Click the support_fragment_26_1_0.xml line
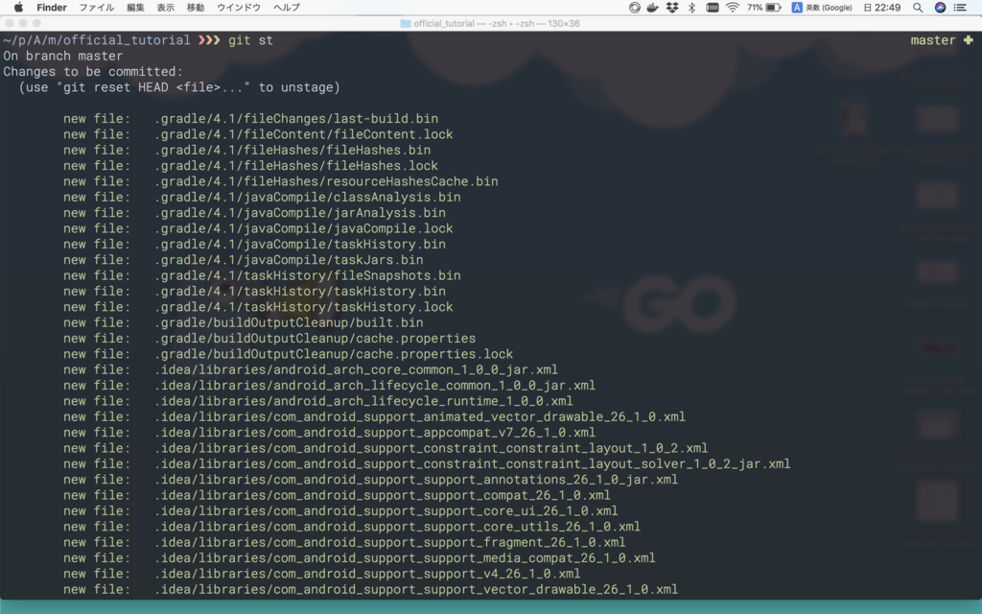The width and height of the screenshot is (982, 614). click(344, 541)
